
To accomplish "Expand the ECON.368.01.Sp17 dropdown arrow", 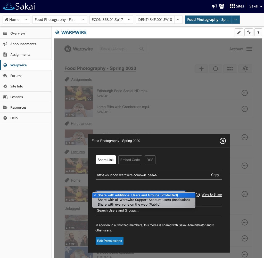I will coord(129,20).
